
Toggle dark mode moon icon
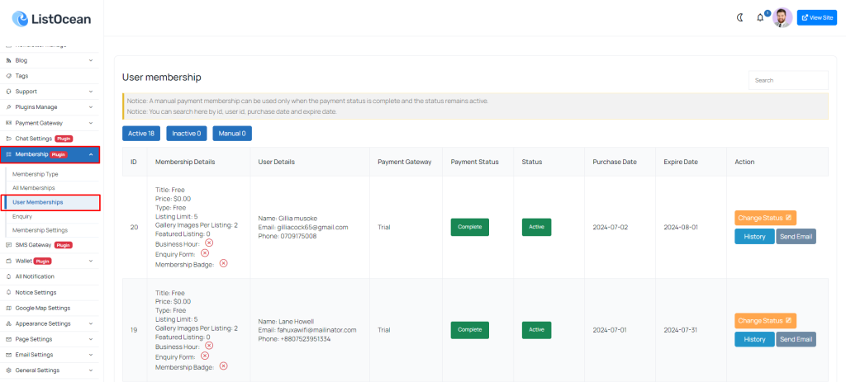click(x=740, y=17)
